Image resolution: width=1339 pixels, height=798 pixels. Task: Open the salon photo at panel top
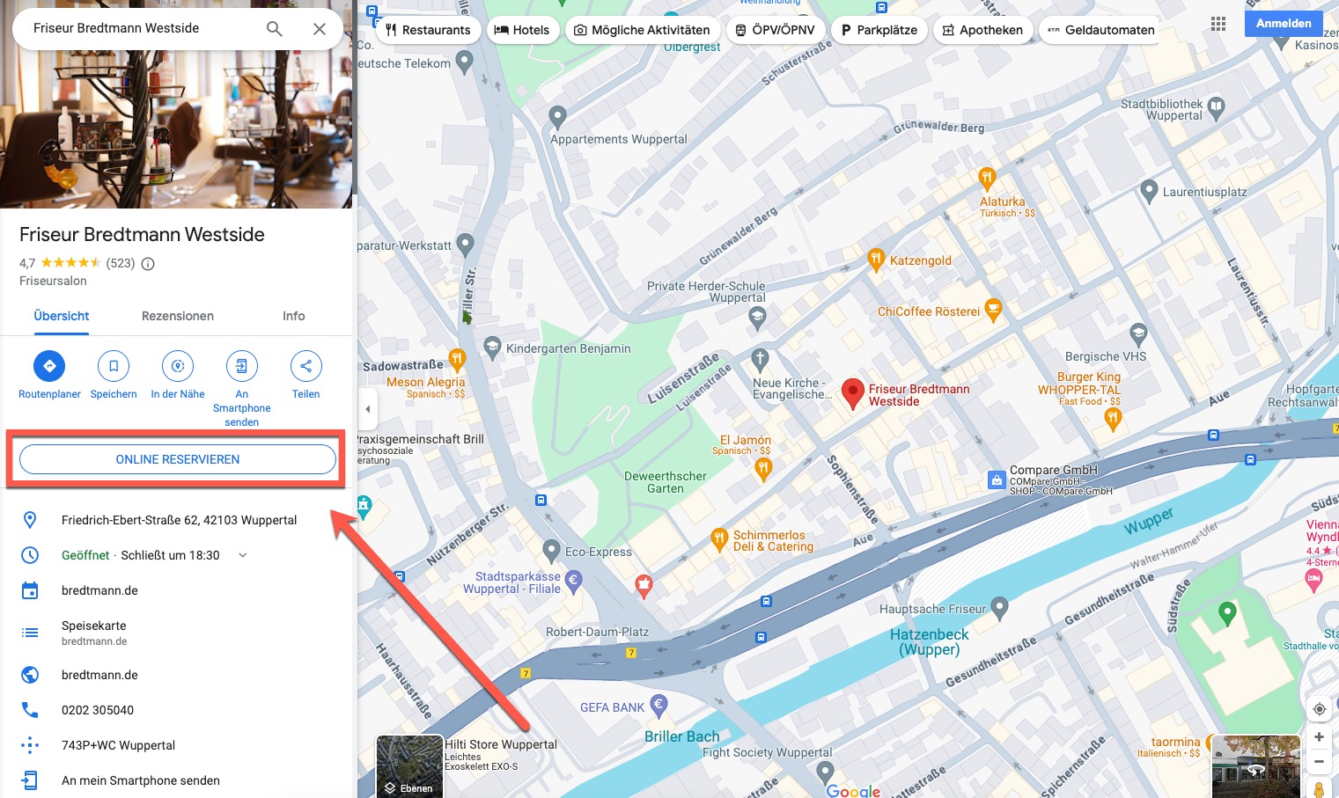point(176,128)
